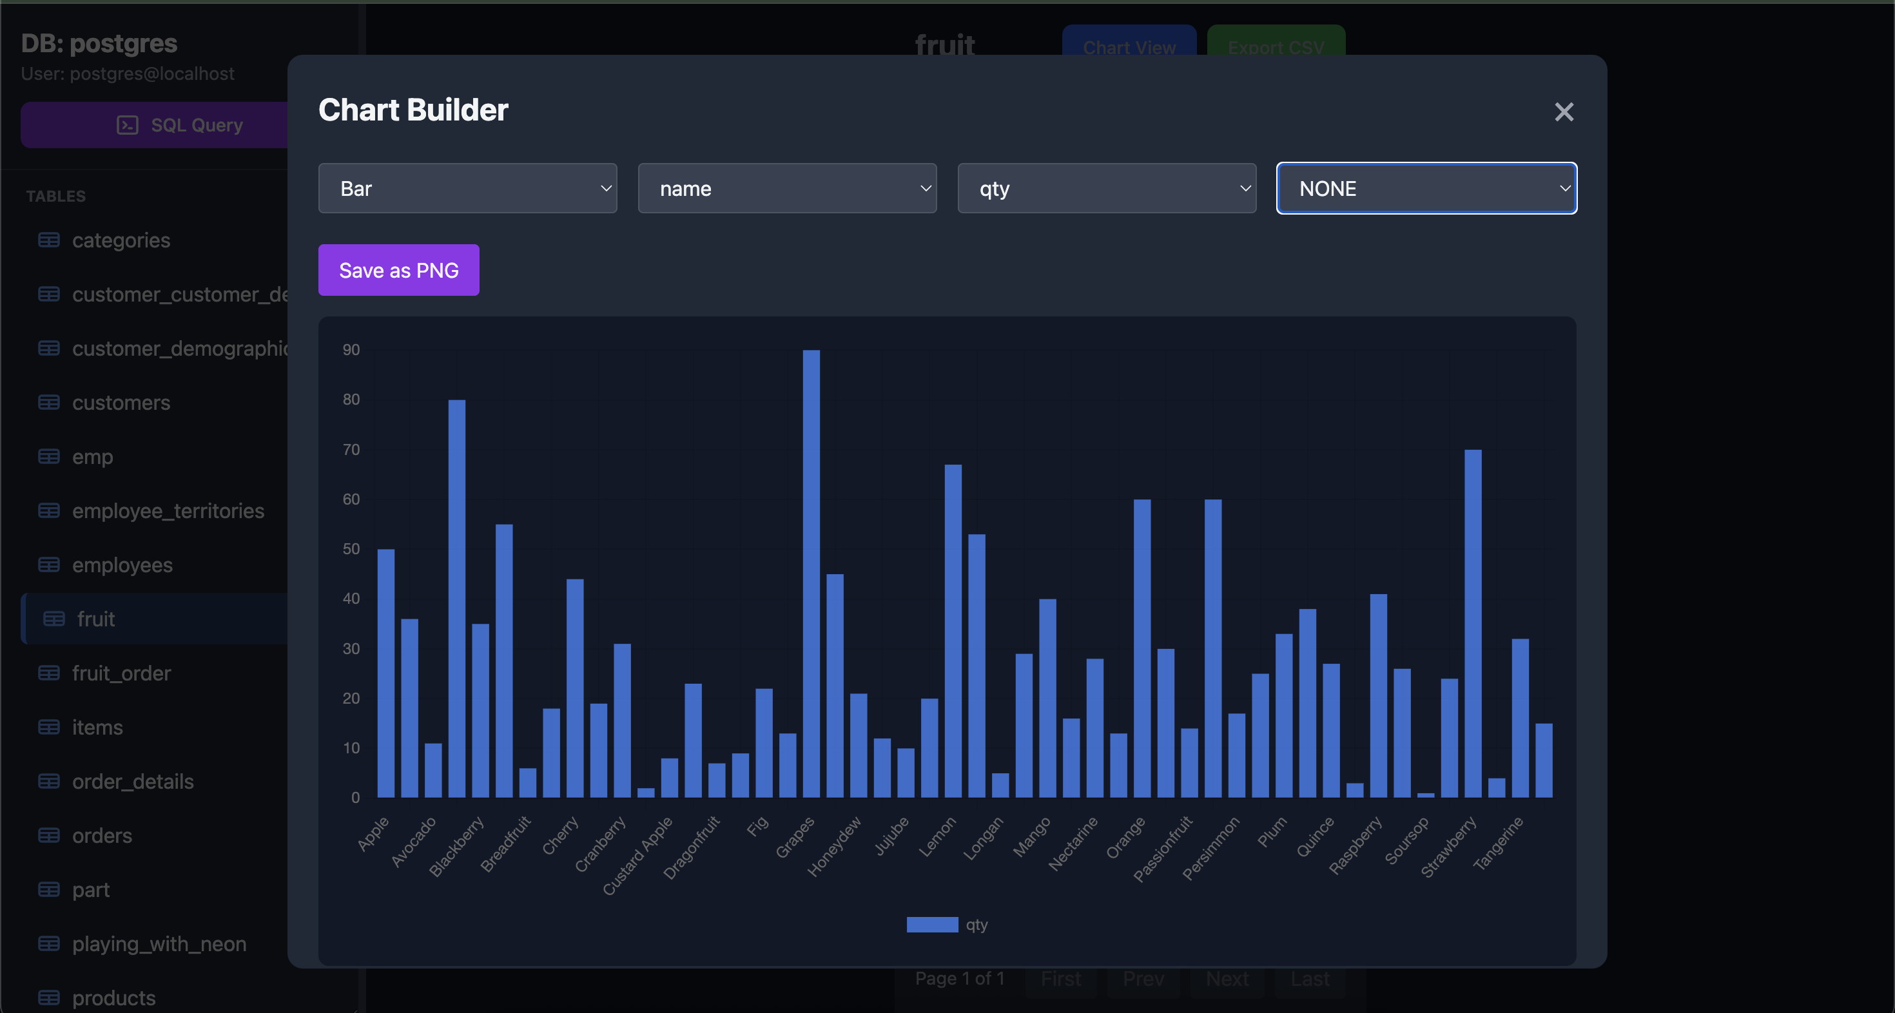This screenshot has height=1013, width=1895.
Task: Click the employees table icon
Action: (48, 565)
